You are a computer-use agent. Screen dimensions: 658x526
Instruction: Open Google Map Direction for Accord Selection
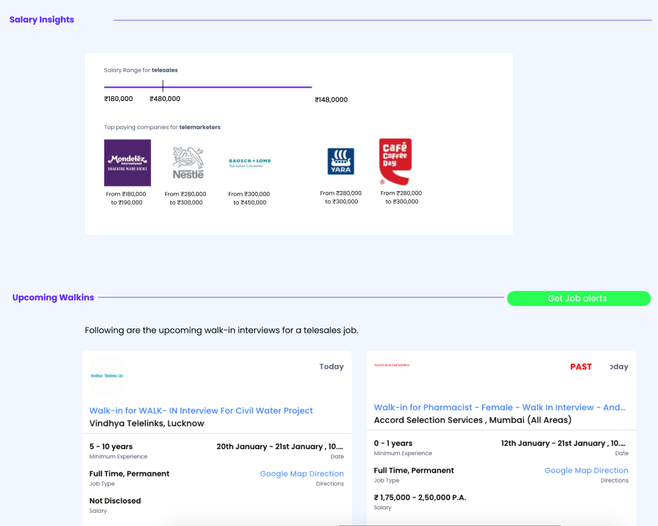(586, 471)
